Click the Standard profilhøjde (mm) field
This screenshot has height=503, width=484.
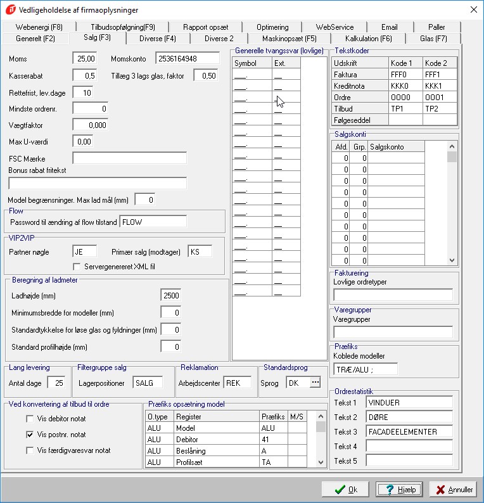pos(171,347)
